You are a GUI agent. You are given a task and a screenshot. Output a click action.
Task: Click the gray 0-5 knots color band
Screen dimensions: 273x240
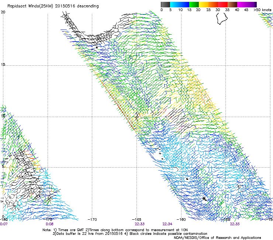(165, 4)
